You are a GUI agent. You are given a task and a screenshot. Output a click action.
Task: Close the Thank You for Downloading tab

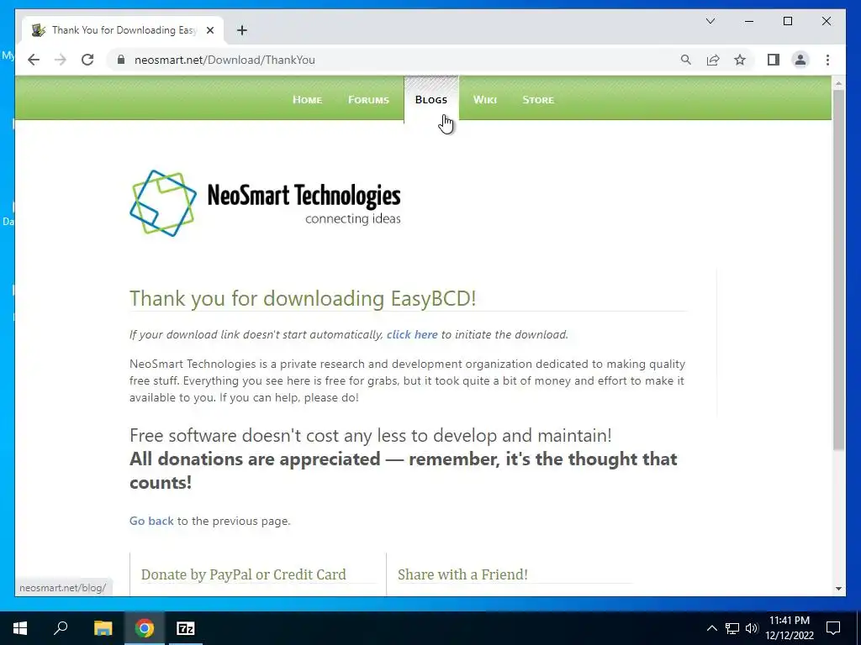[209, 30]
